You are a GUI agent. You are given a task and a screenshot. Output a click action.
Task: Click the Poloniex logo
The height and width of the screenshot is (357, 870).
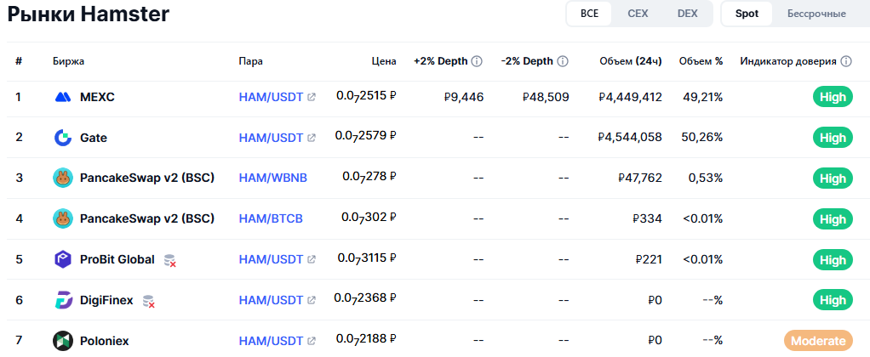(63, 341)
